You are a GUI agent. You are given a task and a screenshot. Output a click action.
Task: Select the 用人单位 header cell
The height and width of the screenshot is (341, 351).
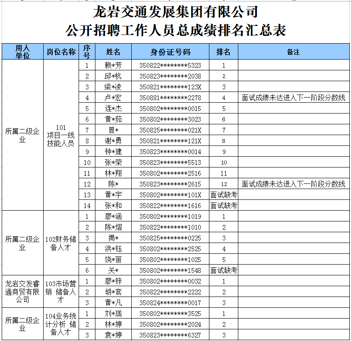pos(22,52)
